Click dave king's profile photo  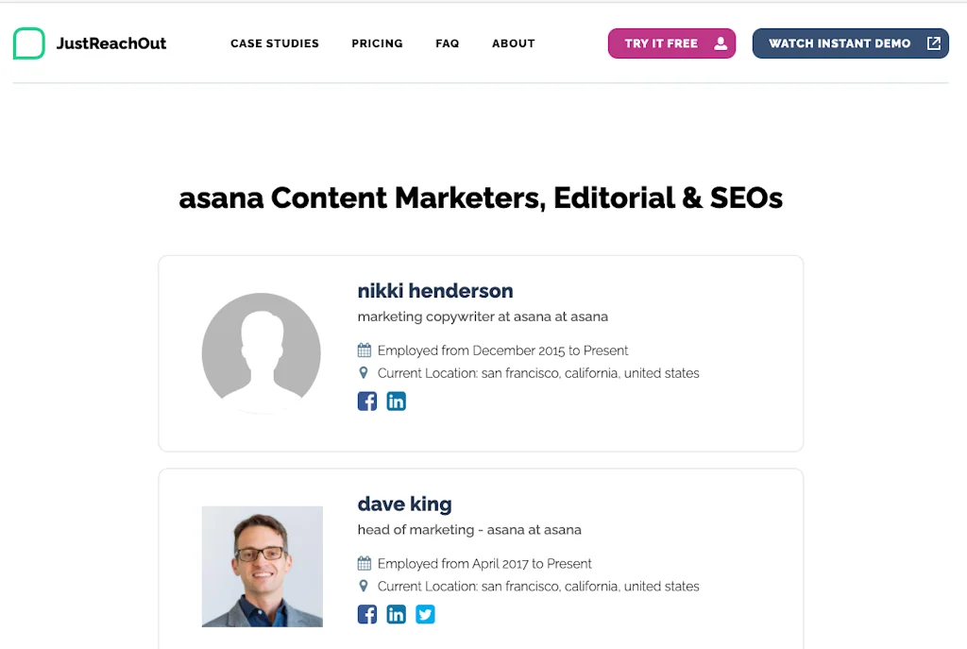tap(263, 567)
